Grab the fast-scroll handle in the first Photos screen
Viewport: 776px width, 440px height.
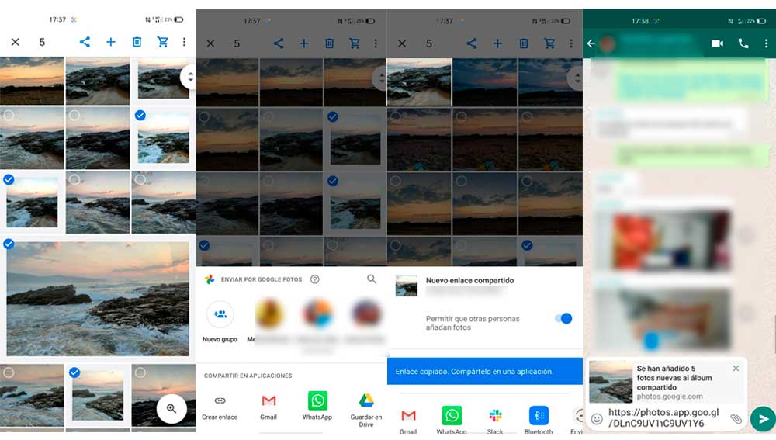[189, 77]
